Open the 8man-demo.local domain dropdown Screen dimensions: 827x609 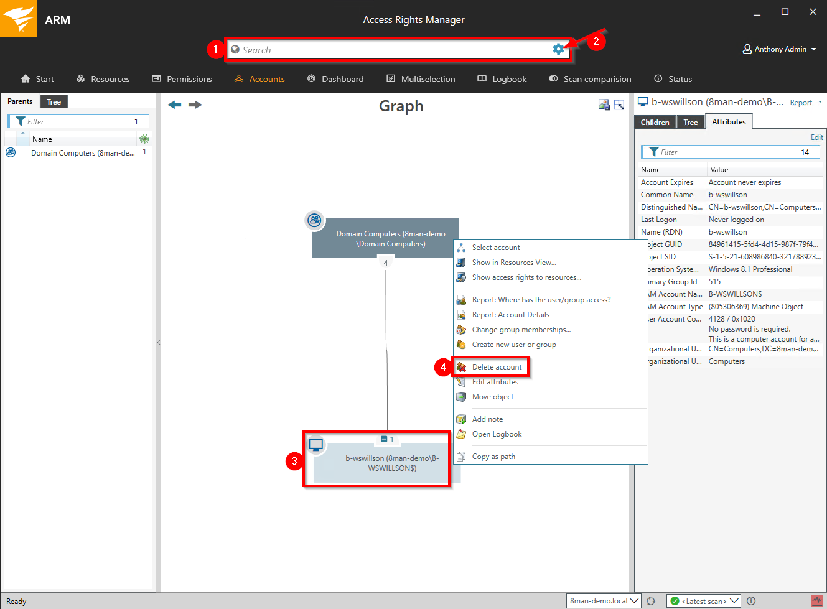click(x=604, y=601)
